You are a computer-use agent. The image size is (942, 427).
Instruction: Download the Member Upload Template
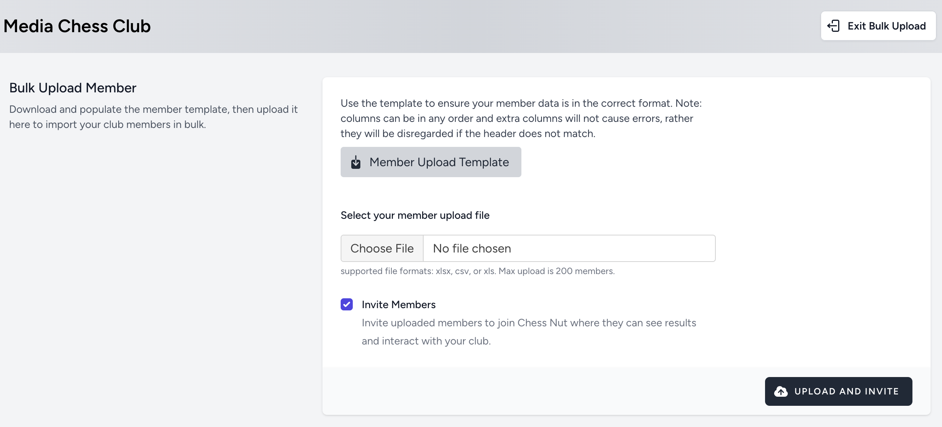(431, 162)
